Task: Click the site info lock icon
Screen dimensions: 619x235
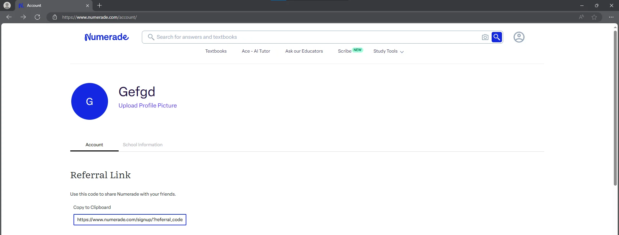Action: (55, 17)
